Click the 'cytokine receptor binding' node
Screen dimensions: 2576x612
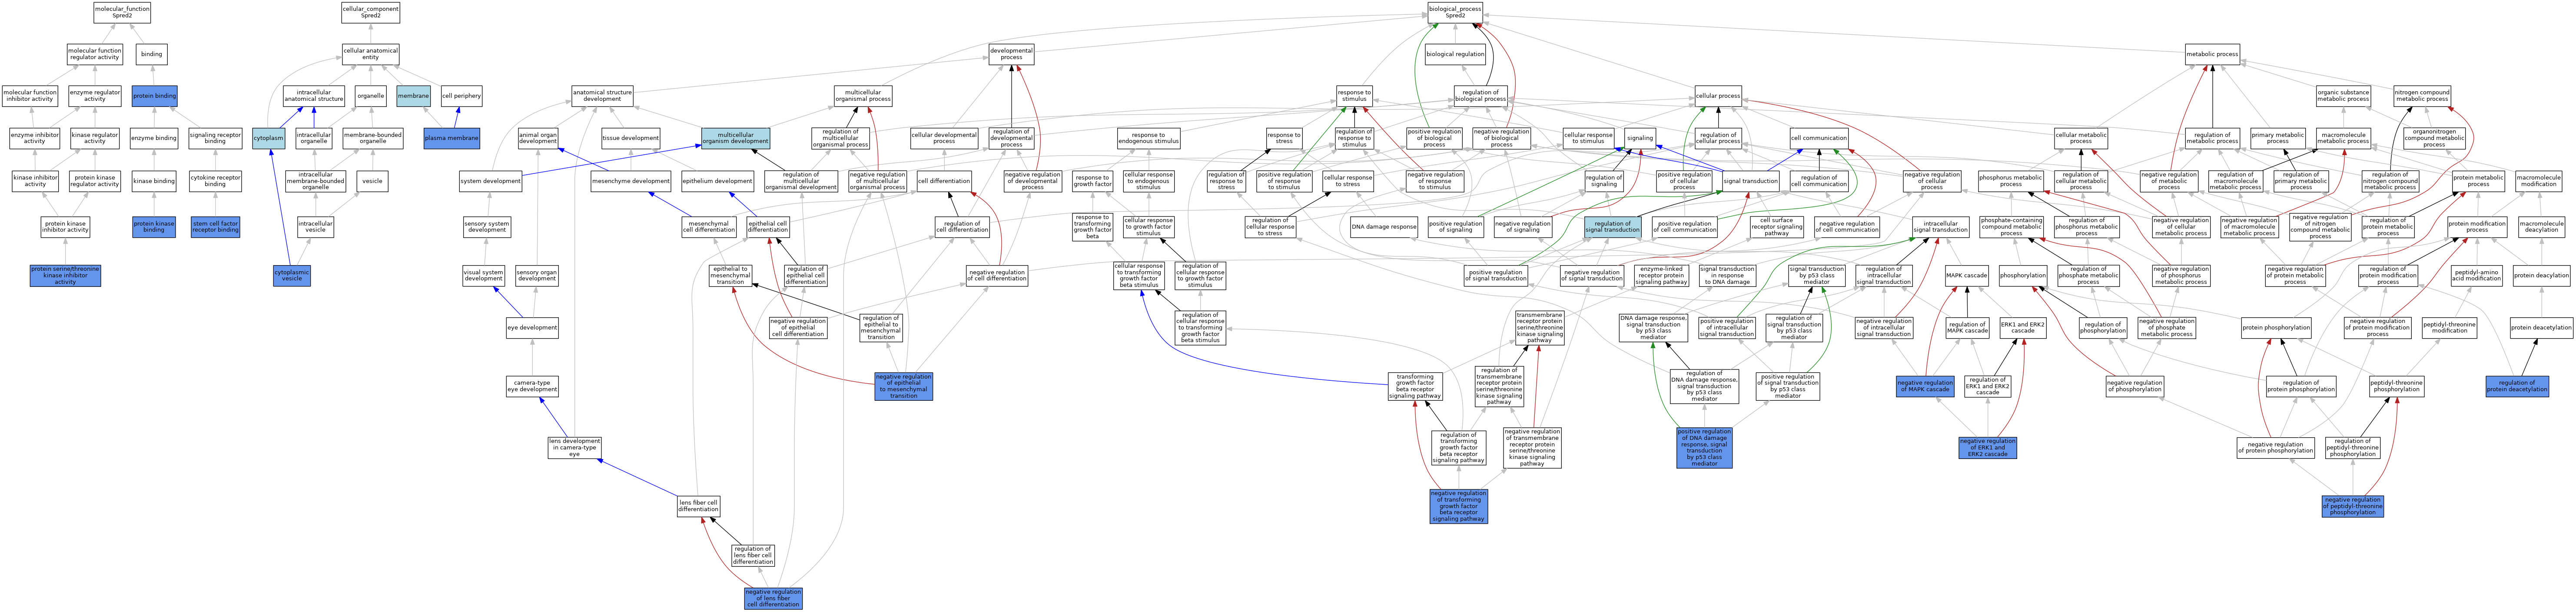coord(215,181)
